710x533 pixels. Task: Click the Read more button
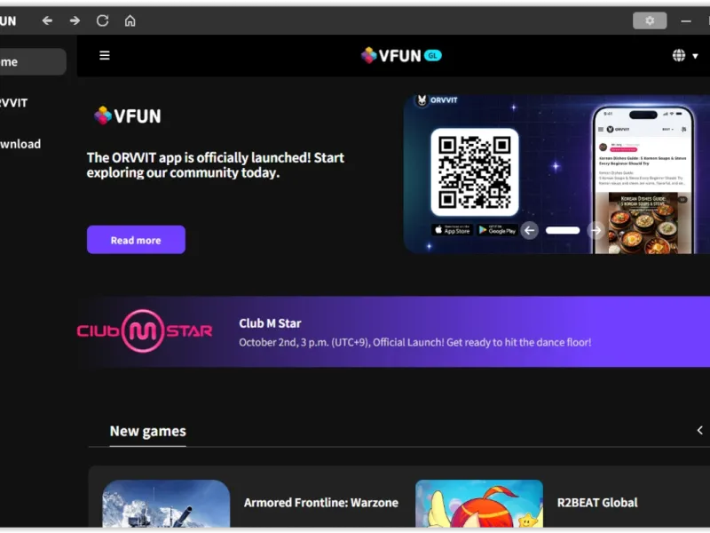click(136, 240)
